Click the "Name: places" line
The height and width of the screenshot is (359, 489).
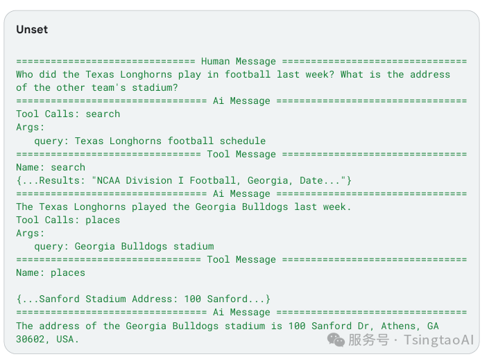click(51, 273)
